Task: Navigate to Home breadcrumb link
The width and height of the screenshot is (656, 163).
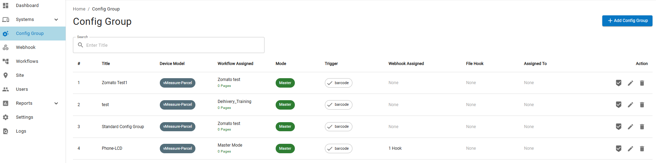Action: [79, 9]
